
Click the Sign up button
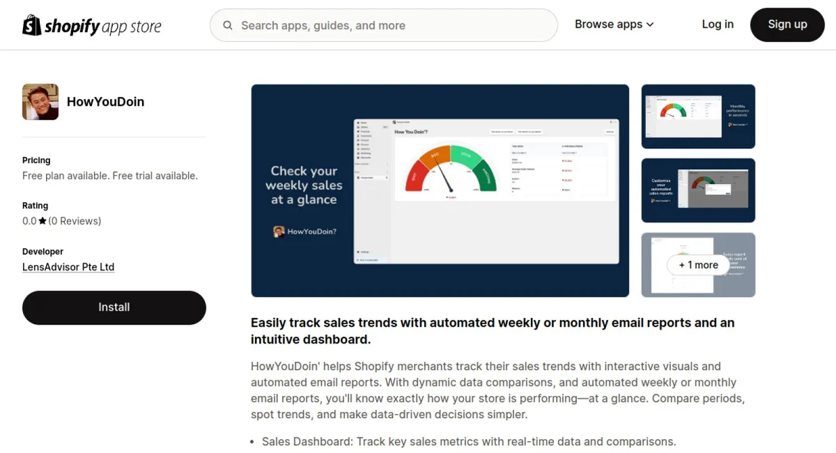click(x=787, y=25)
